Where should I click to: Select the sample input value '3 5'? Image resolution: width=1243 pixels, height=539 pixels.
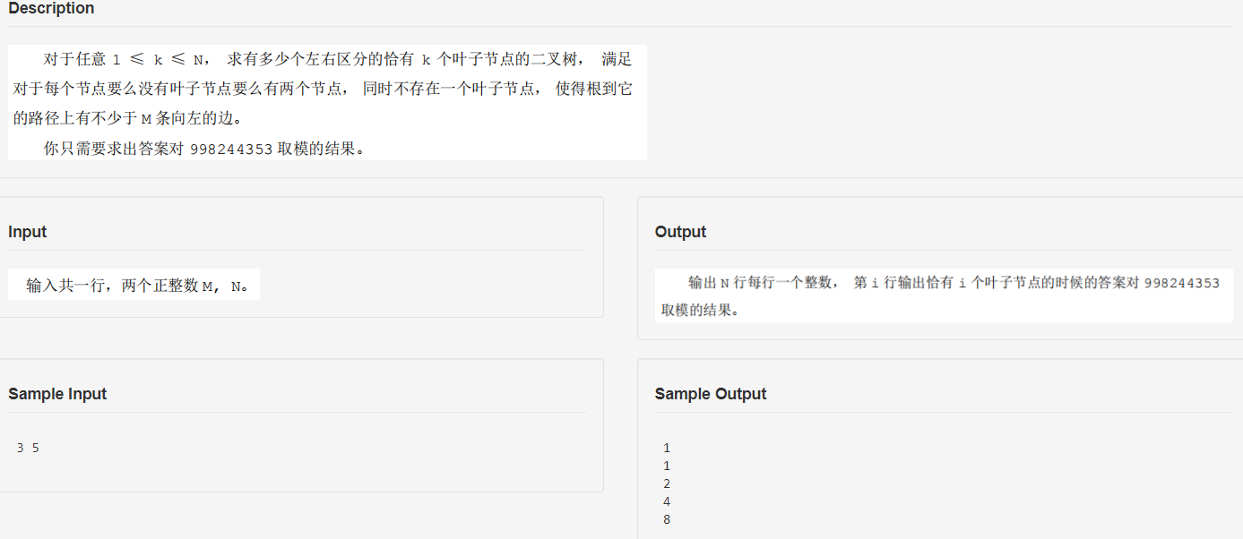point(28,448)
